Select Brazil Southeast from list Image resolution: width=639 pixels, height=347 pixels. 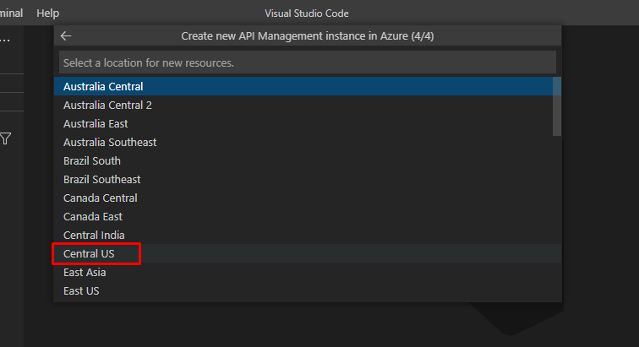coord(102,179)
